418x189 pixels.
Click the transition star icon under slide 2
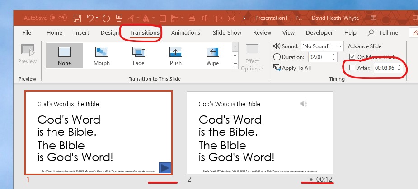(x=310, y=180)
